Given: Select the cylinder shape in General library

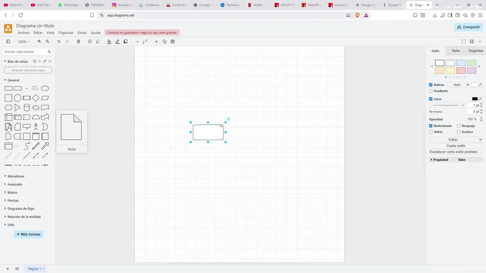Looking at the screenshot, I should 27,108.
